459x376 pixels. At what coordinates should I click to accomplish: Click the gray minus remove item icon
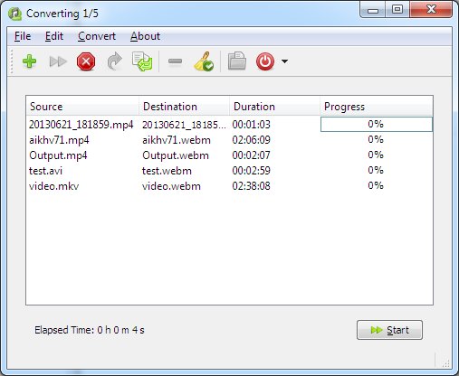coord(175,61)
